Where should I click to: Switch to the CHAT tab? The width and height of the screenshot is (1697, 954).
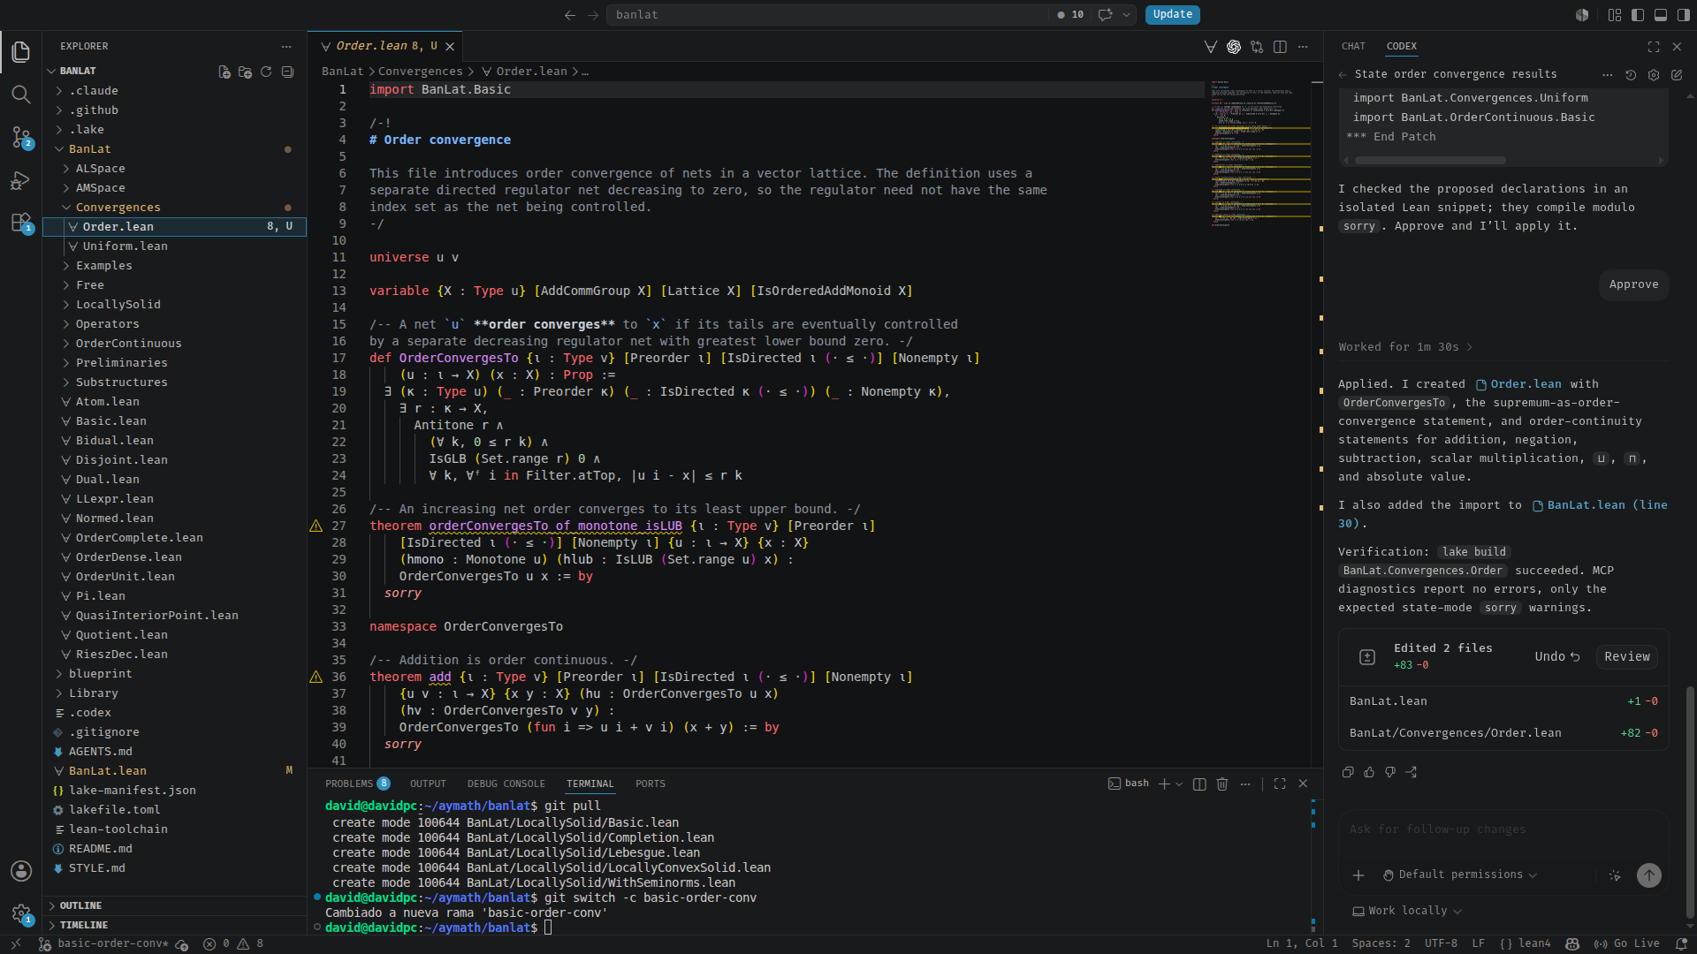[1353, 46]
